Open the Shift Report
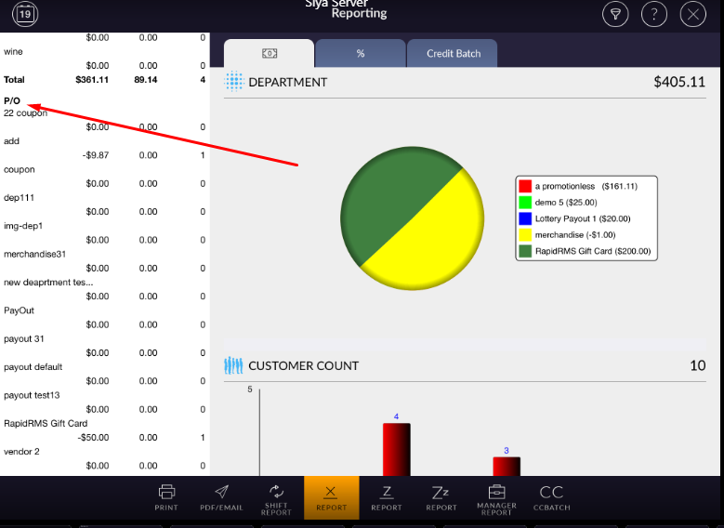Viewport: 724px width, 528px height. point(276,497)
